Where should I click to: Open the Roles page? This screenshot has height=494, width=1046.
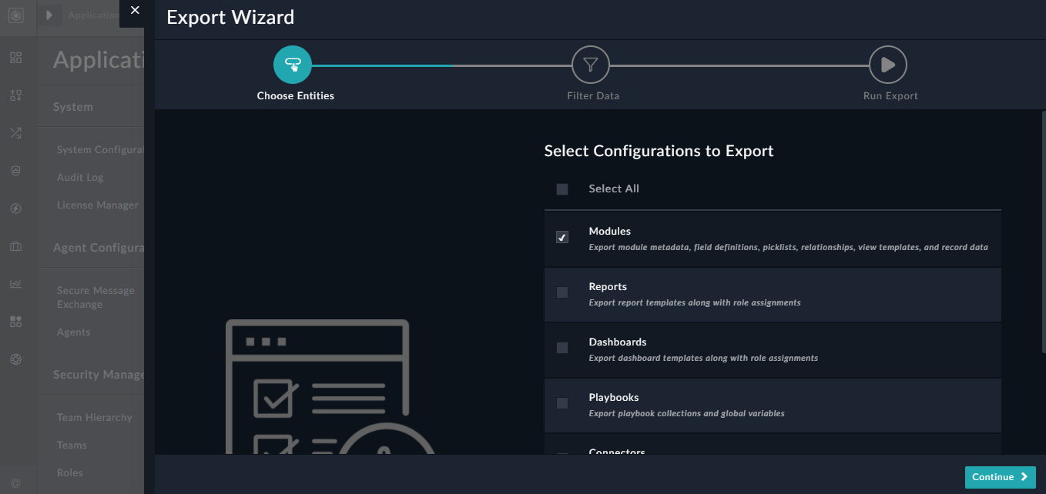tap(69, 472)
